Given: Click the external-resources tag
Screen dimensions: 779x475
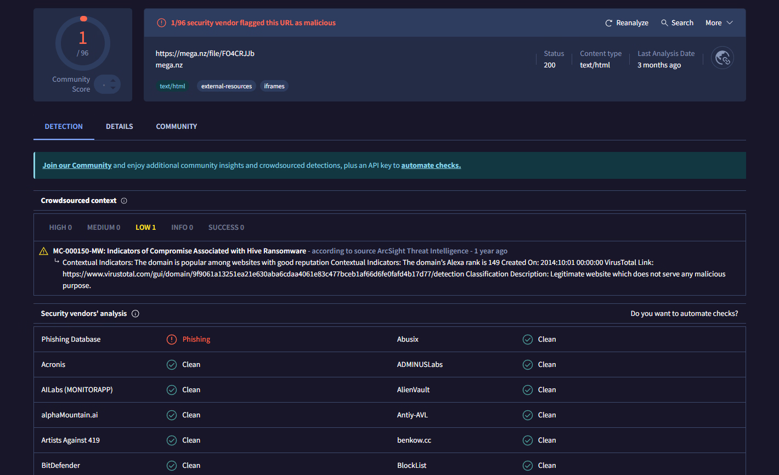Looking at the screenshot, I should tap(227, 86).
